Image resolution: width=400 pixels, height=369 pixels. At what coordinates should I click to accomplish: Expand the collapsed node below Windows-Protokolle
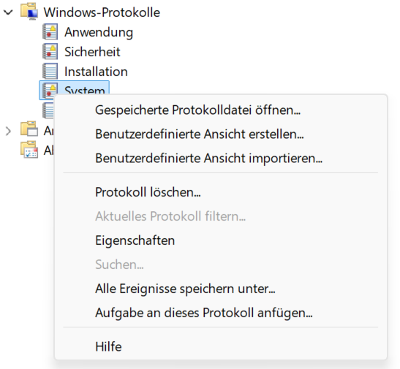click(x=8, y=132)
